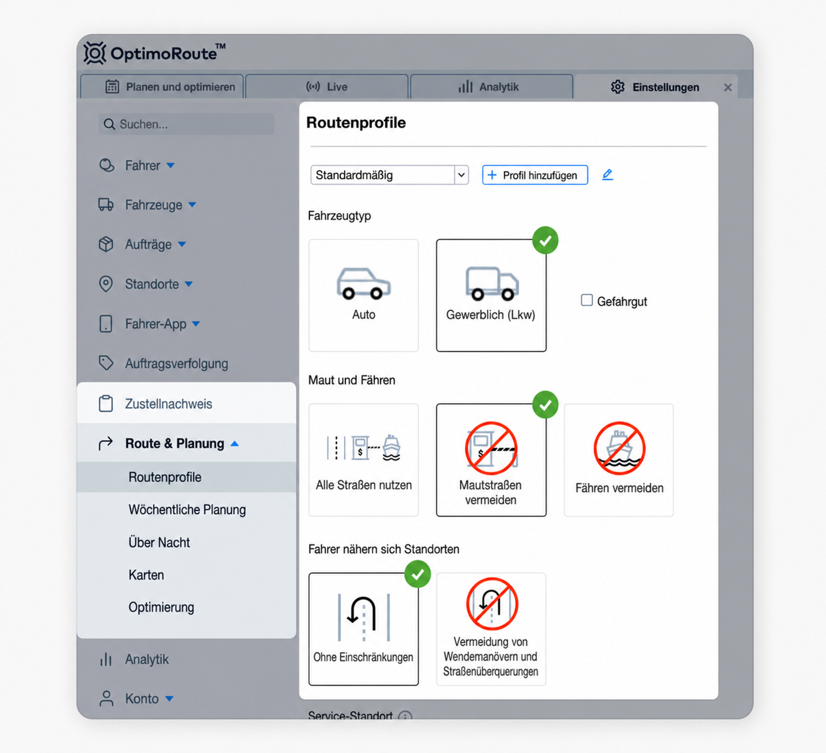Click the Fahrer-App phone icon

point(106,324)
